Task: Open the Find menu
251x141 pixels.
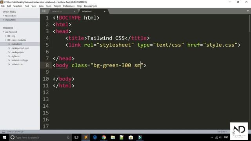Action: click(x=27, y=6)
